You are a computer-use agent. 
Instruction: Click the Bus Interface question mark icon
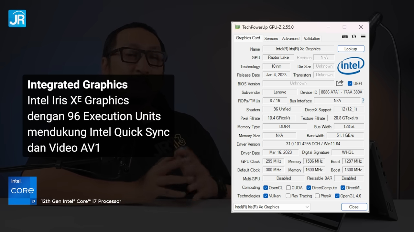pyautogui.click(x=363, y=101)
